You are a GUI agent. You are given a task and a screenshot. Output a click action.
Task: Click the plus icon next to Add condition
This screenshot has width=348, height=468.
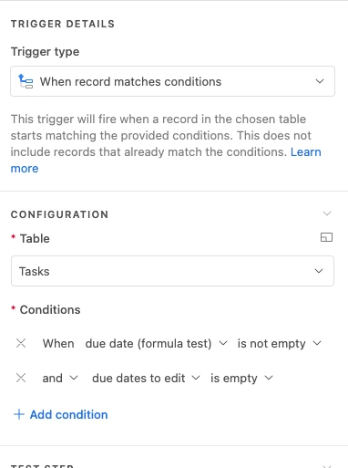click(x=19, y=414)
